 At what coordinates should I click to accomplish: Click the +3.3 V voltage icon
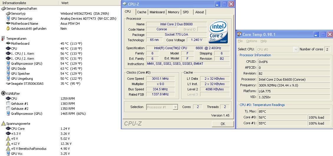tap(8, 134)
